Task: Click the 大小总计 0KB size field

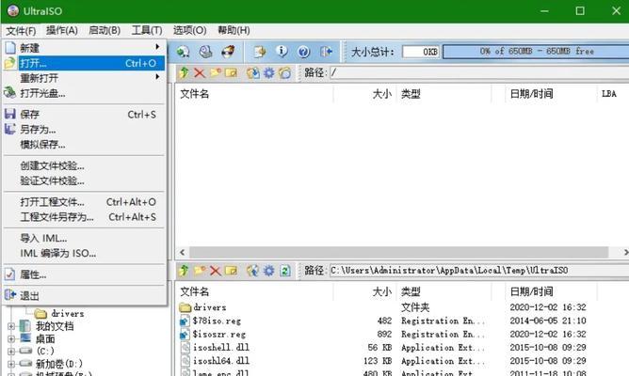Action: (420, 52)
